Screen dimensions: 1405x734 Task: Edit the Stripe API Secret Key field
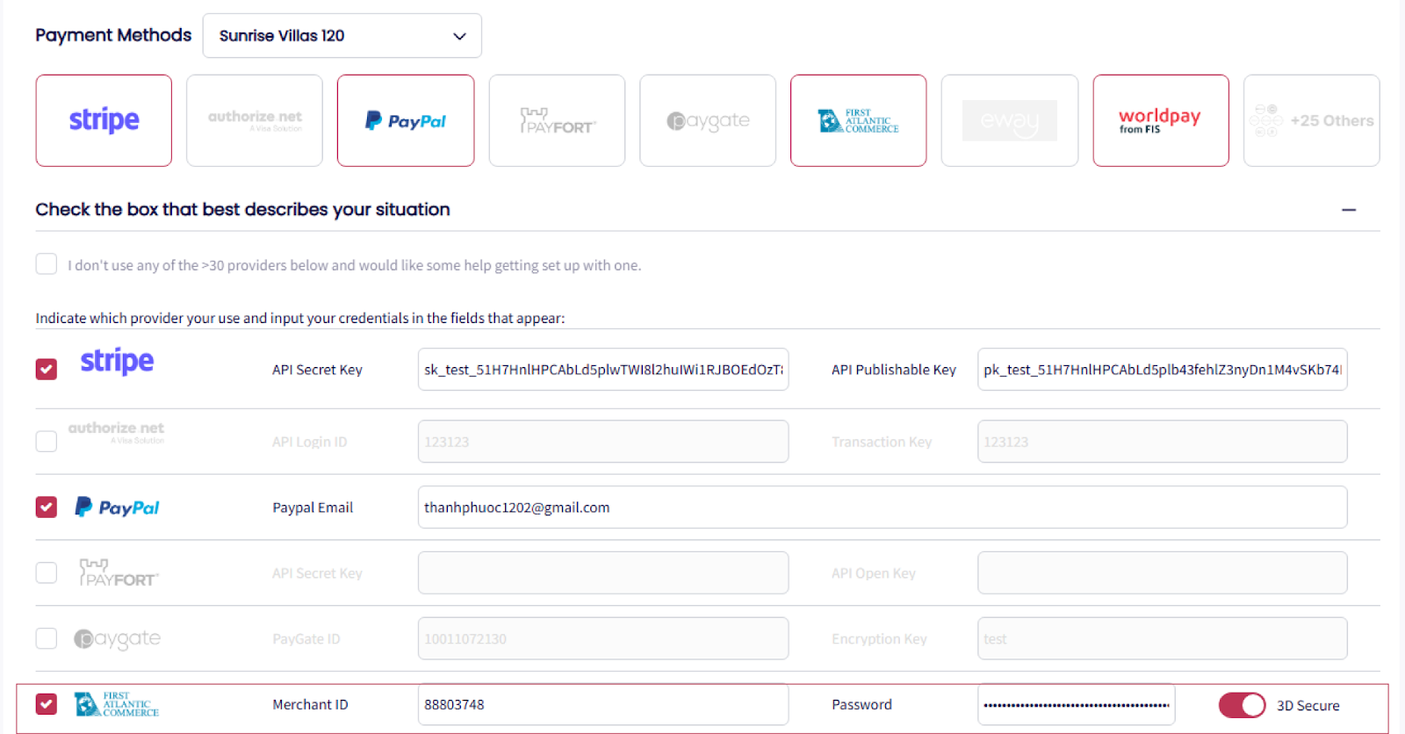pyautogui.click(x=603, y=370)
